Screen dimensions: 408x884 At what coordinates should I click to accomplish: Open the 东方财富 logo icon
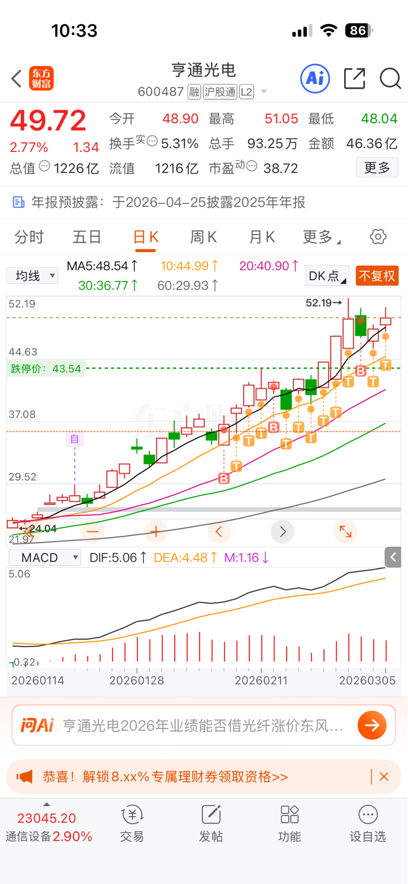click(x=41, y=79)
